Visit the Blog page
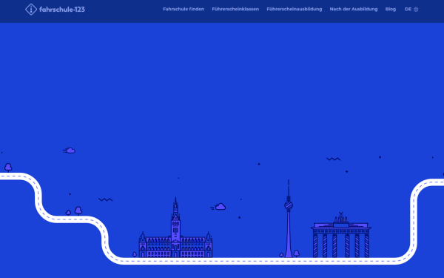The height and width of the screenshot is (278, 444). coord(391,9)
